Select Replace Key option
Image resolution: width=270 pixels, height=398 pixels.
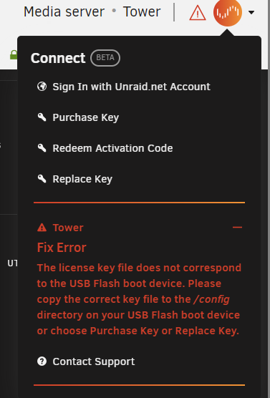[x=82, y=179]
